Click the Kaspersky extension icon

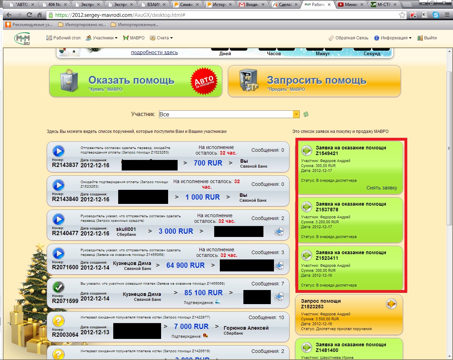[x=413, y=15]
